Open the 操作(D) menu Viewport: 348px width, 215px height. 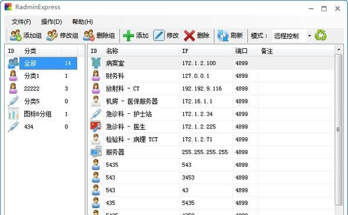[51, 21]
